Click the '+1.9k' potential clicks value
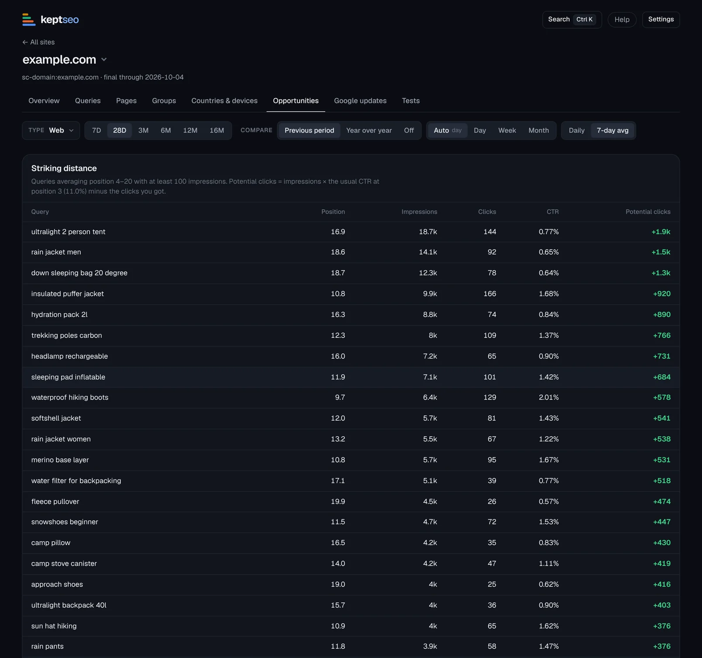Screen dimensions: 702x658 661,232
